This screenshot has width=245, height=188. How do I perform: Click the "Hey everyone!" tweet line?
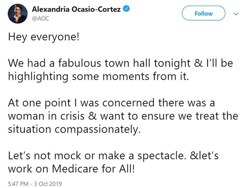tap(44, 37)
